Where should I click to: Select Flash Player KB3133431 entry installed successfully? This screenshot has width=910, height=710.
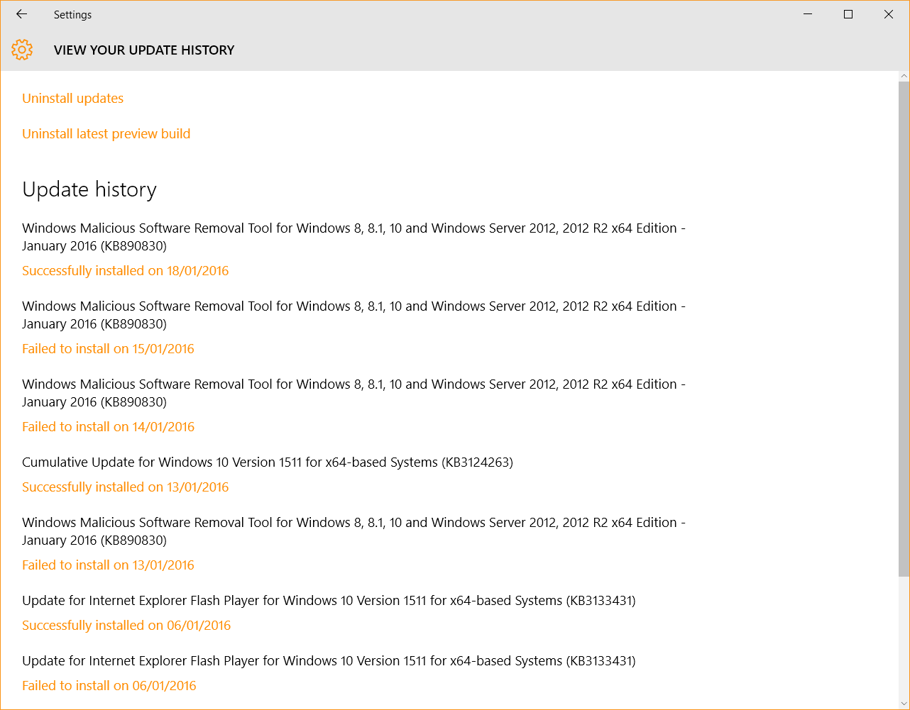point(329,601)
